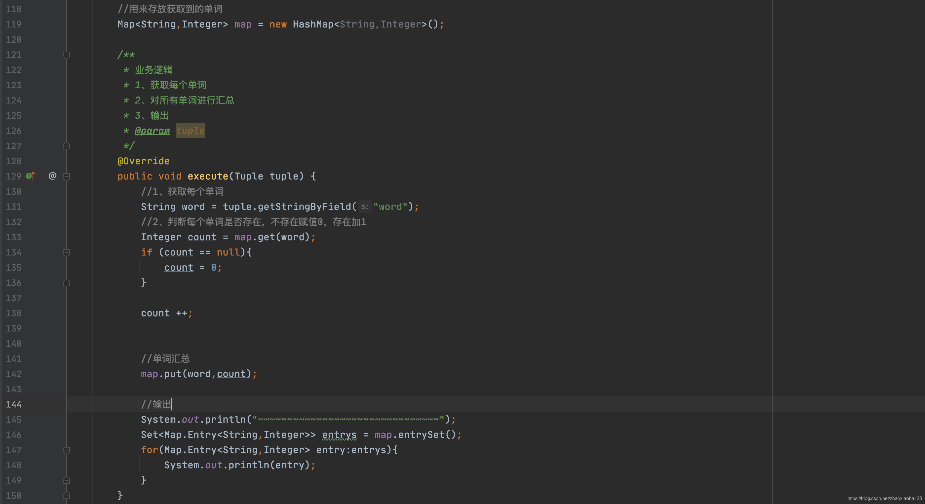925x504 pixels.
Task: Click the entrys variable with warning underline
Action: coord(339,435)
